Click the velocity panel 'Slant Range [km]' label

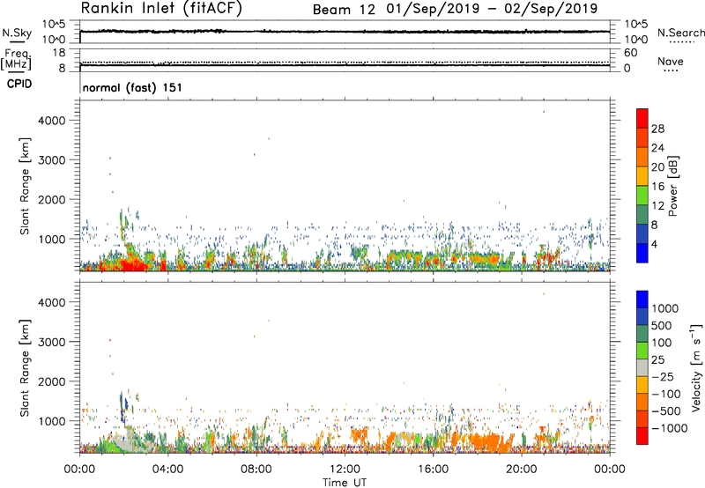click(x=25, y=368)
